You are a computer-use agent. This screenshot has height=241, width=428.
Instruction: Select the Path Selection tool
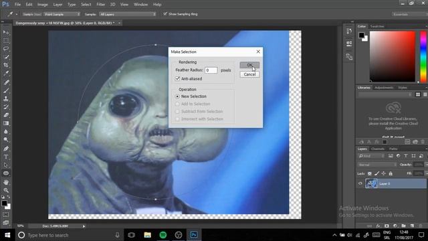click(6, 165)
